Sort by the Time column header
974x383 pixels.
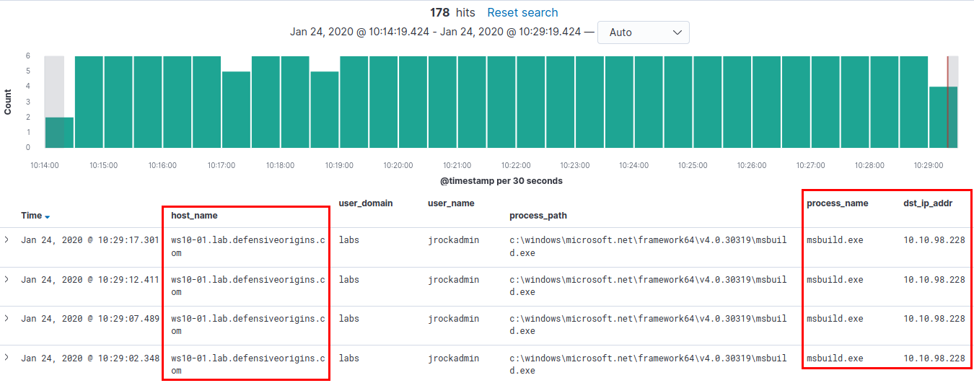pos(32,215)
